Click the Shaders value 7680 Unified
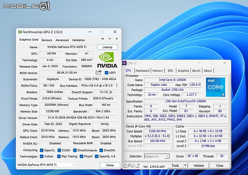Screen dimensions: 248x175 click(54, 92)
